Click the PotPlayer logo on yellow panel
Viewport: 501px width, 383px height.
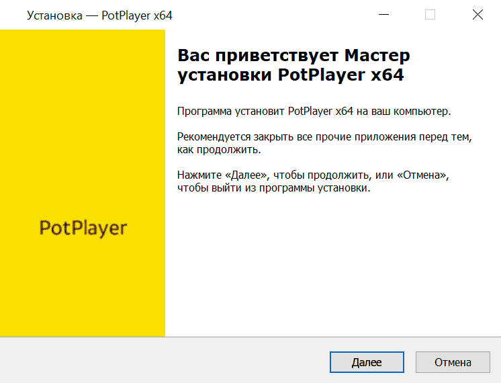tap(83, 228)
